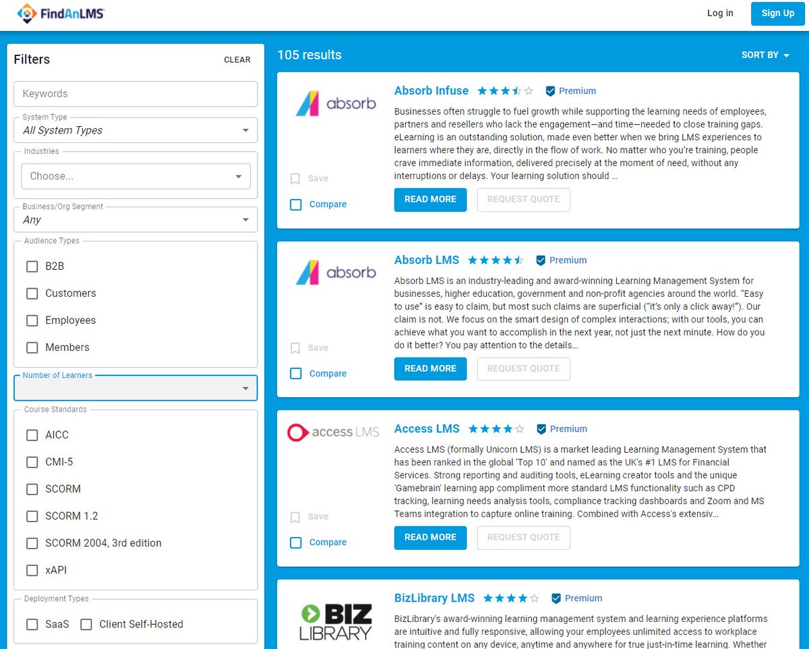Screen dimensions: 809x649
Task: Open the Absorb LMS title link
Action: tap(427, 260)
